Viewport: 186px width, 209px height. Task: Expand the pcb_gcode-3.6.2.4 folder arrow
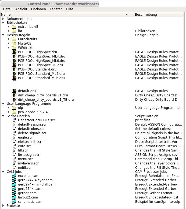(9, 112)
